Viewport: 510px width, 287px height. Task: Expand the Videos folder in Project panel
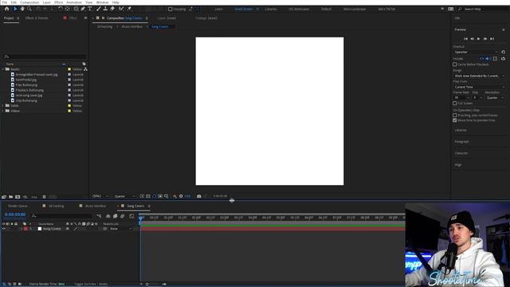pos(3,111)
